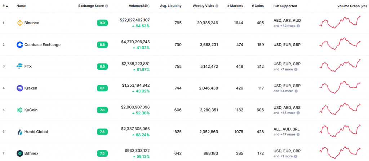
Task: Open the FTX exchange link
Action: (28, 66)
